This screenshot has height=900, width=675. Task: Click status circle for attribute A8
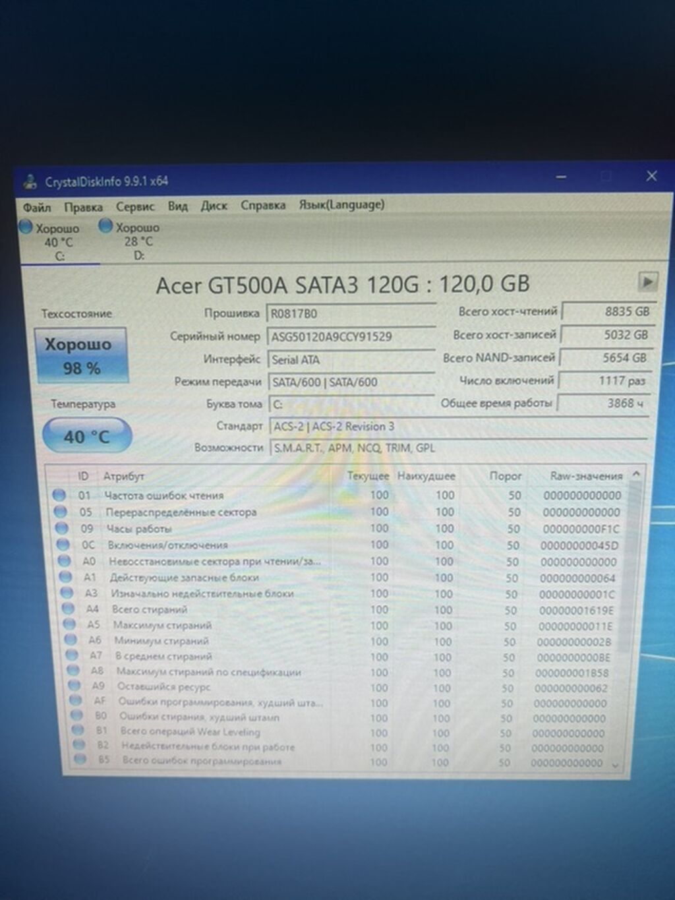(x=73, y=671)
